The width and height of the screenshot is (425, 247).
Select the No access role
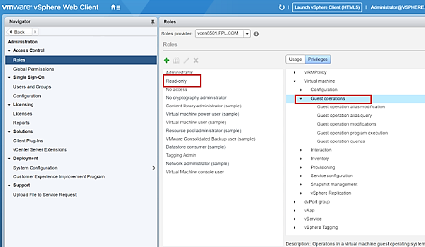(176, 89)
